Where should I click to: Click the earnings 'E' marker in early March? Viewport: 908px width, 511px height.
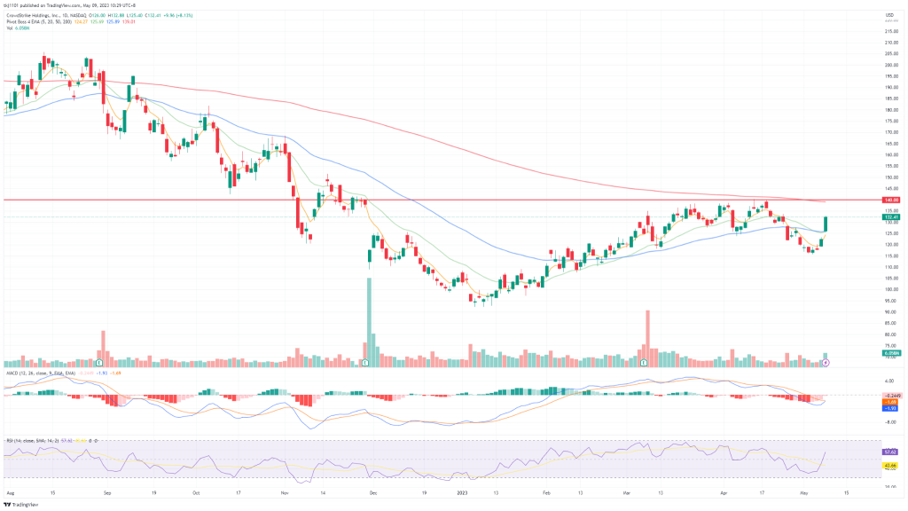click(644, 363)
